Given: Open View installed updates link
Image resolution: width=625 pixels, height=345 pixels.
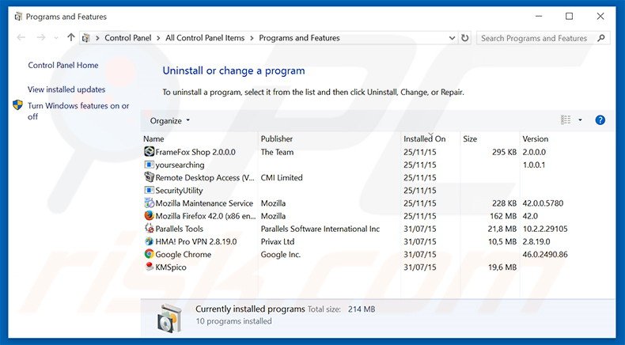Looking at the screenshot, I should [66, 89].
